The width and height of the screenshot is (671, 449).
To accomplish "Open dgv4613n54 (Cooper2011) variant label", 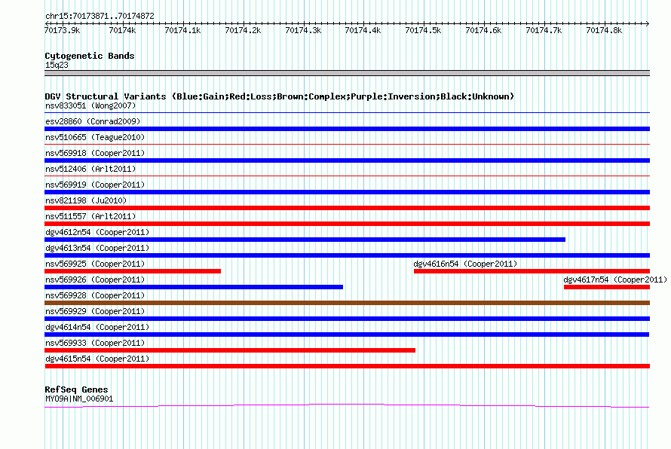I will 97,248.
